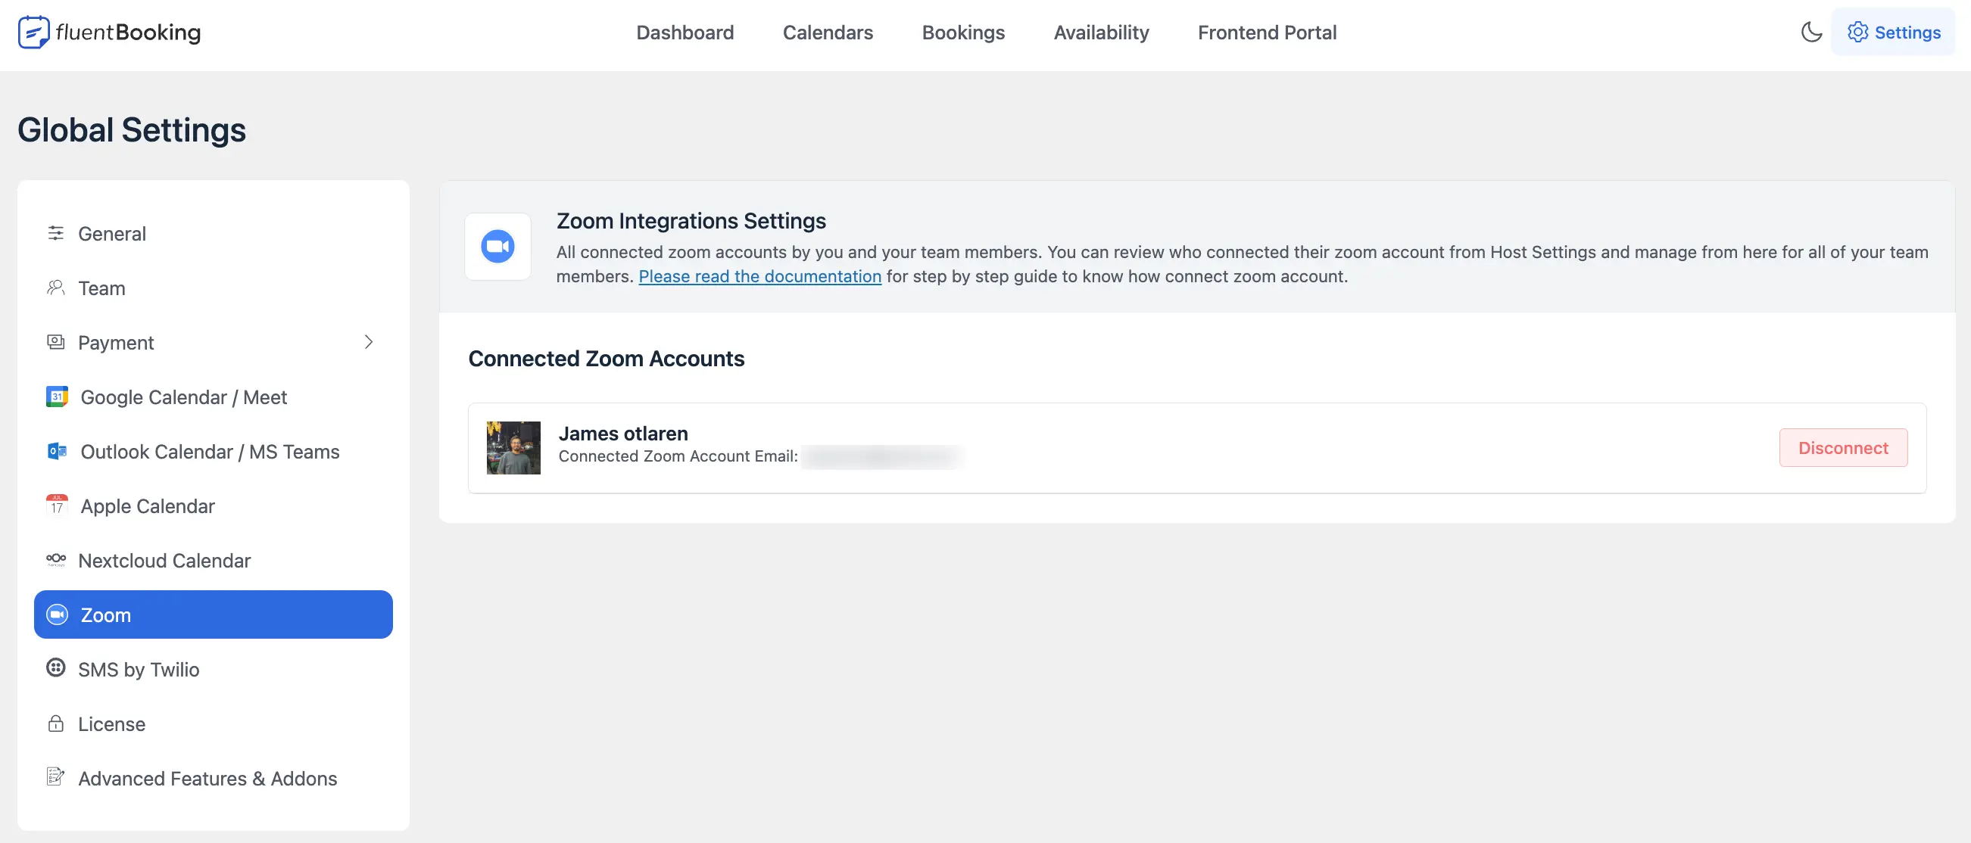Open SMS by Twilio settings
The image size is (1971, 843).
coord(214,670)
